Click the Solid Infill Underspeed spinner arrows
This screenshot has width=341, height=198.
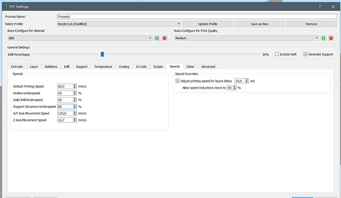[75, 100]
